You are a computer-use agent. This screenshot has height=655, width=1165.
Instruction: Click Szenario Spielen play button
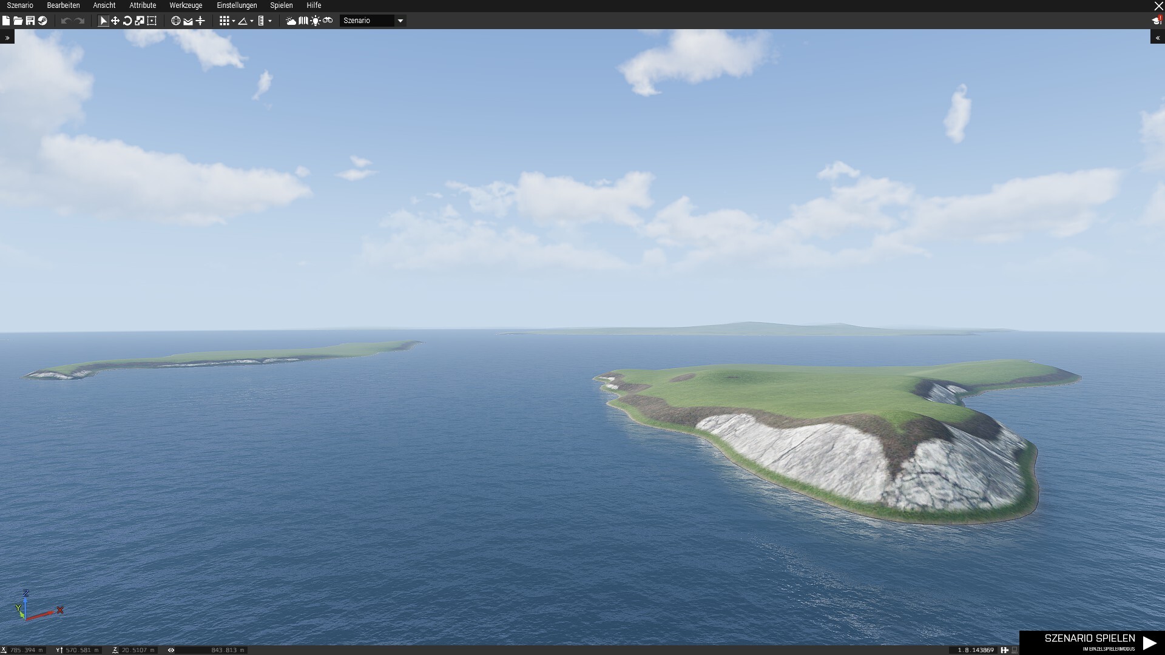pos(1092,642)
